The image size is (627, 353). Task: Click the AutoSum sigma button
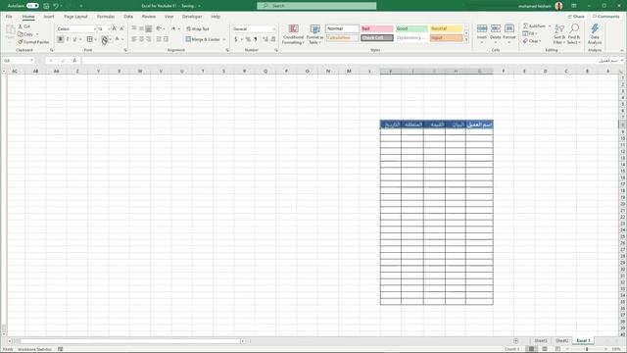534,26
